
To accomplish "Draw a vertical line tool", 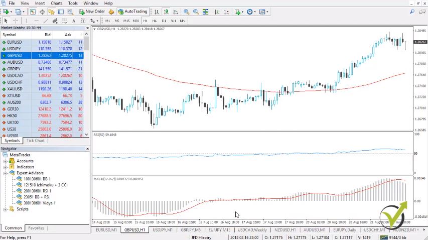I will tap(27, 21).
